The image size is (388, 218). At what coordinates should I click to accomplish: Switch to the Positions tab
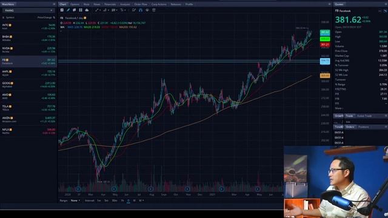(x=364, y=127)
